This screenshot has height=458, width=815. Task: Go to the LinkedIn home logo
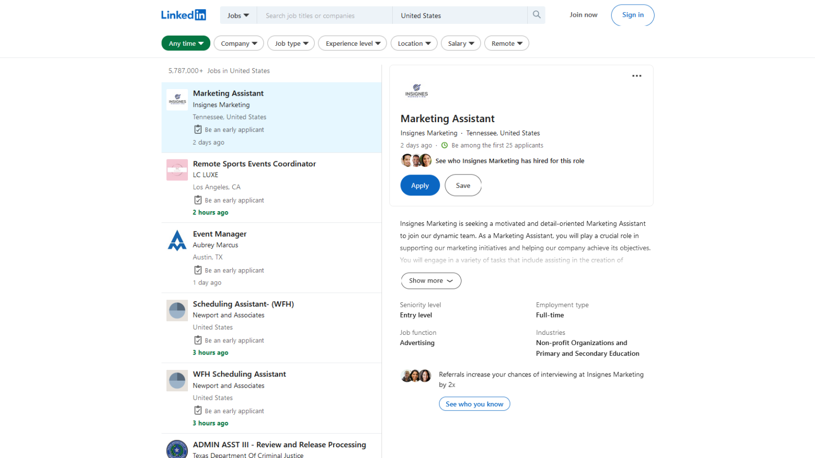click(183, 15)
